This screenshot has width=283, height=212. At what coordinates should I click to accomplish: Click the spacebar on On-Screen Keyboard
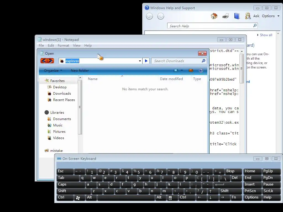pos(126,198)
